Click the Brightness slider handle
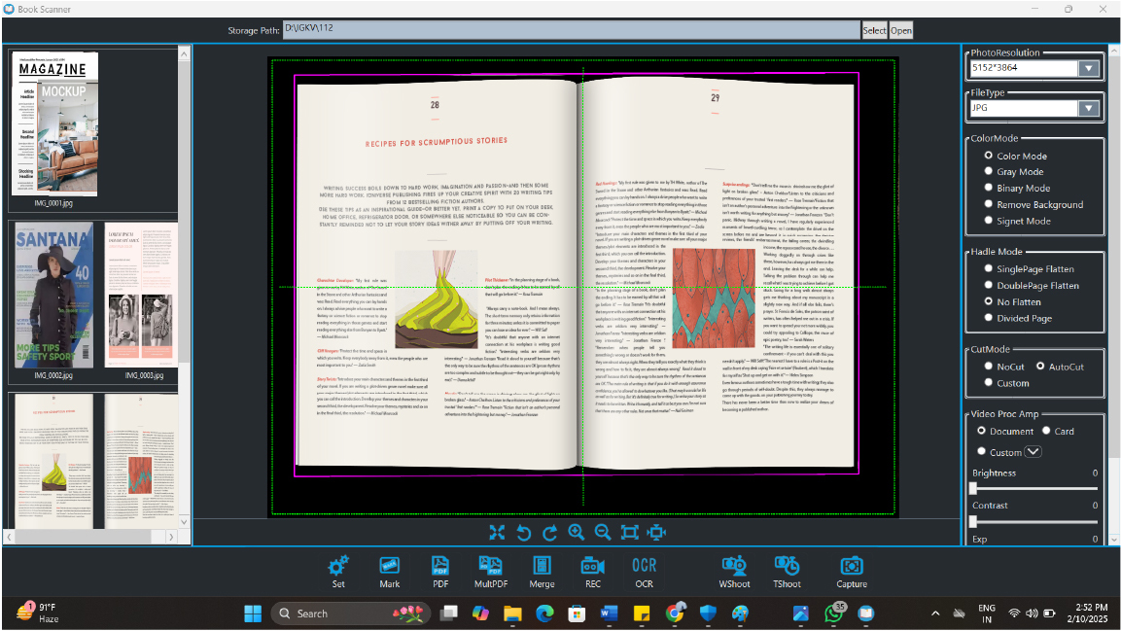The image size is (1121, 631). point(973,488)
